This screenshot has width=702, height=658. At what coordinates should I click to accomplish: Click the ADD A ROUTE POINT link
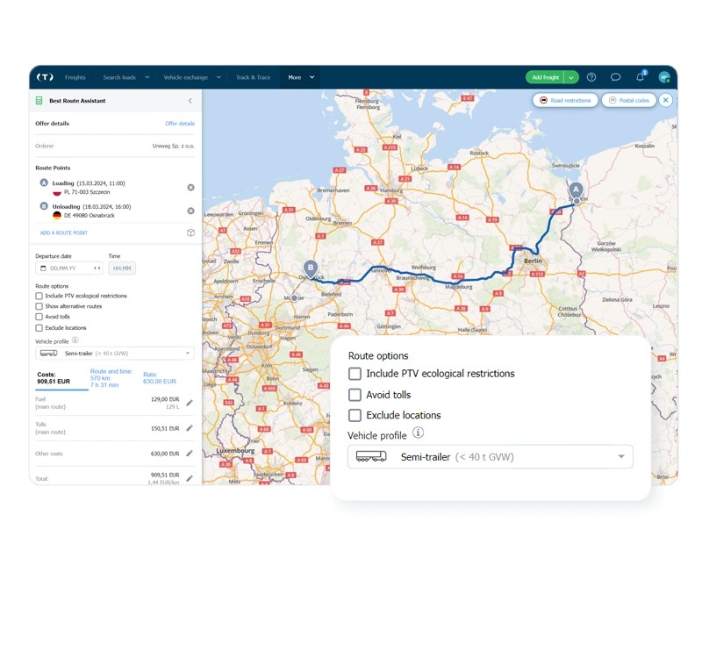pyautogui.click(x=64, y=232)
